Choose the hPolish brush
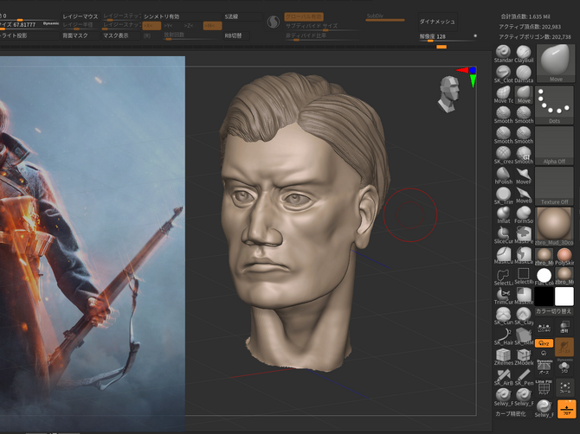The height and width of the screenshot is (434, 580). (x=503, y=174)
